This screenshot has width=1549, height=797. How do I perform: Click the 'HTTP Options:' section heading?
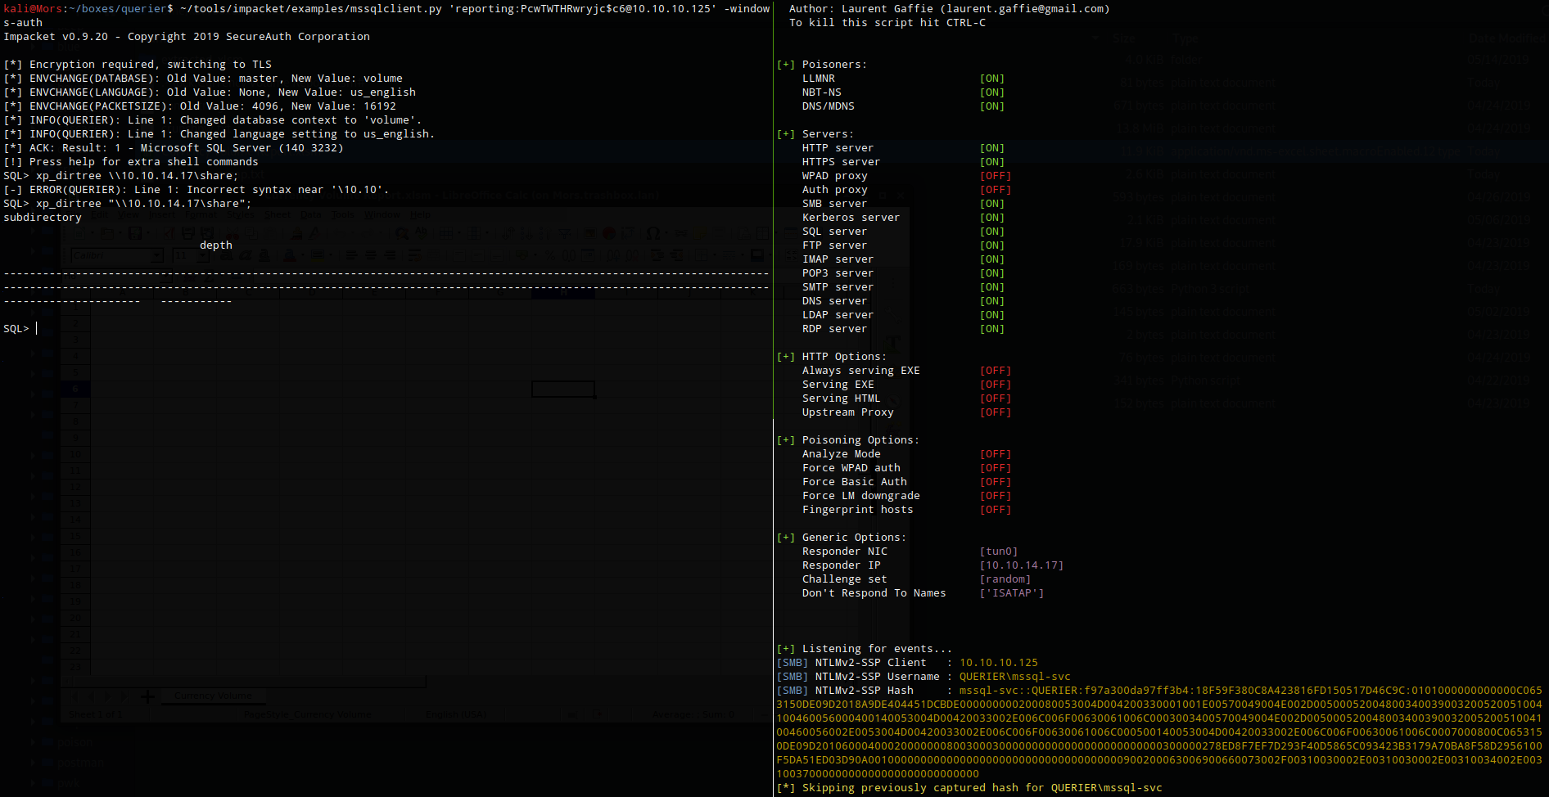point(844,357)
